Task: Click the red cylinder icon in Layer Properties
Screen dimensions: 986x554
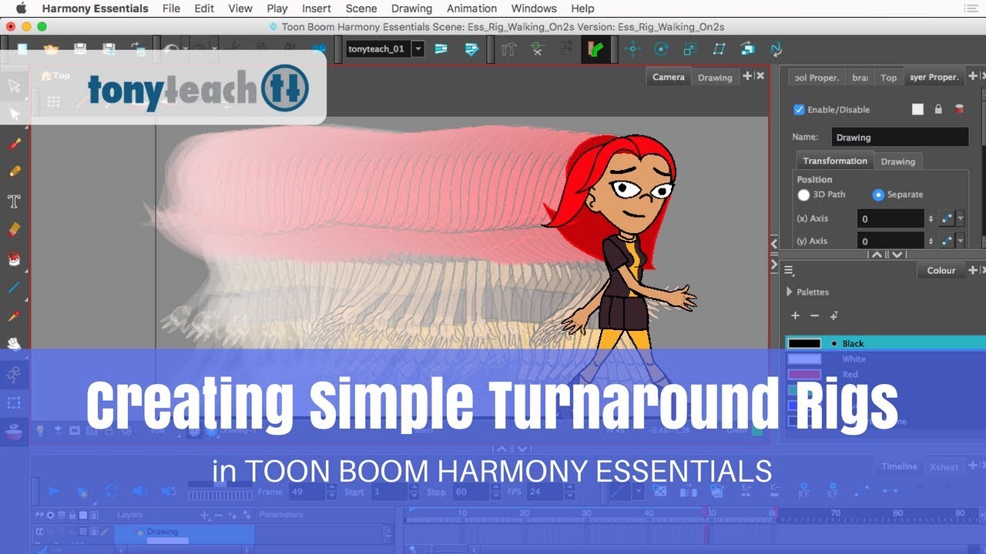Action: coord(959,109)
